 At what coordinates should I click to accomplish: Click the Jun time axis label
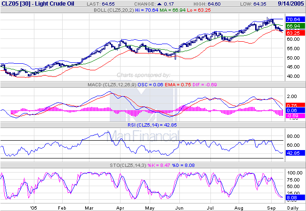[x=179, y=208]
